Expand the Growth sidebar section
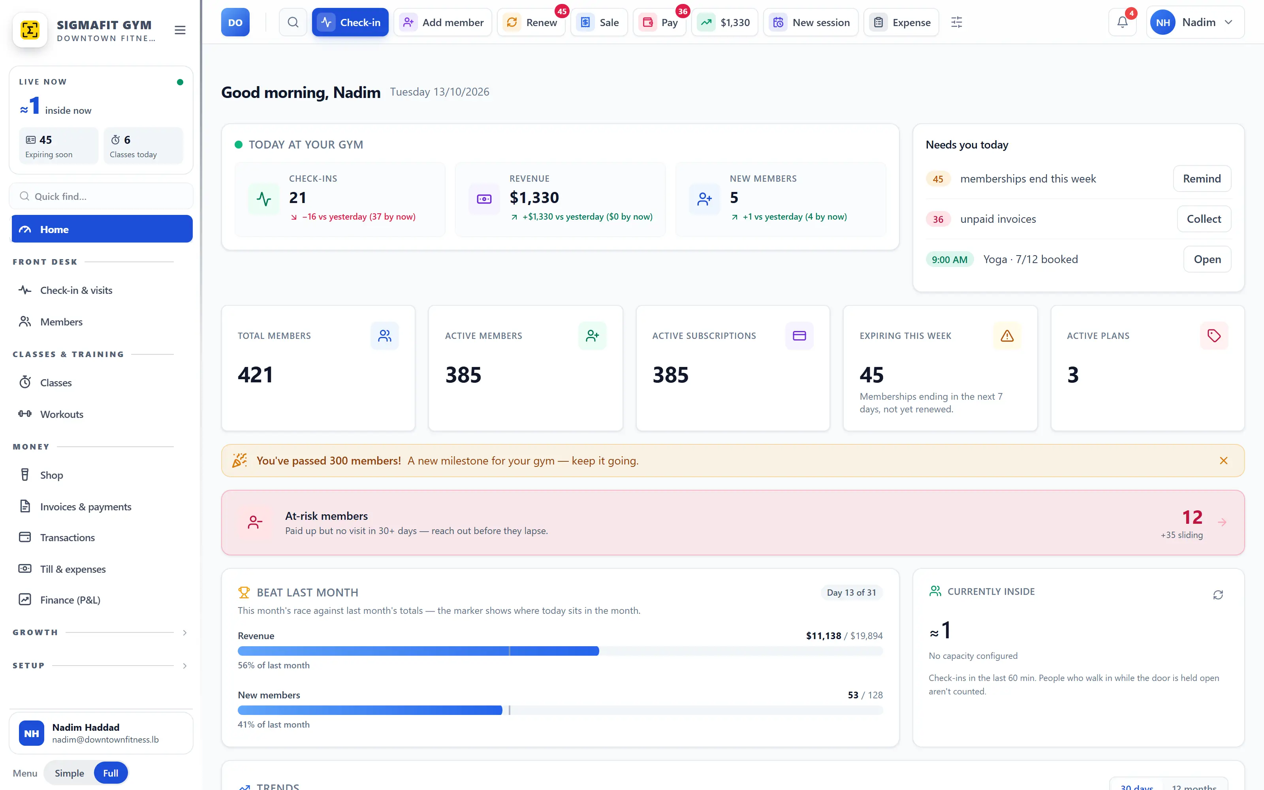The height and width of the screenshot is (790, 1264). coord(100,633)
